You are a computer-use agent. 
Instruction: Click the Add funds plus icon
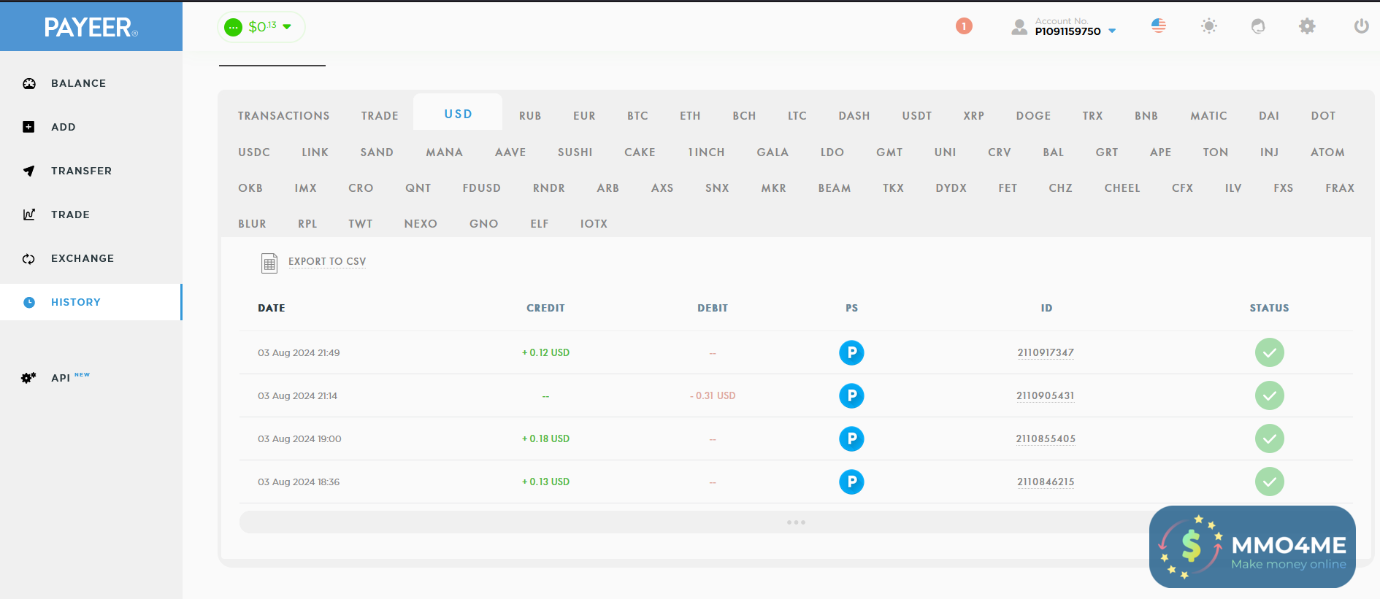[28, 127]
